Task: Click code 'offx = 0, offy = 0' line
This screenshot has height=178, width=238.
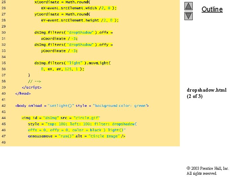Action: click(x=77, y=130)
